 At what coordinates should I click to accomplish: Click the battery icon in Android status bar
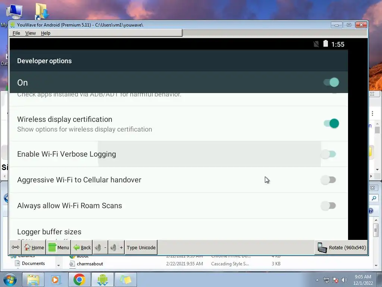[325, 44]
